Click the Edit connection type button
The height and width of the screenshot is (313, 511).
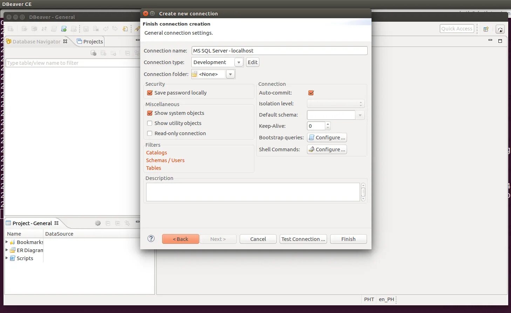(252, 62)
